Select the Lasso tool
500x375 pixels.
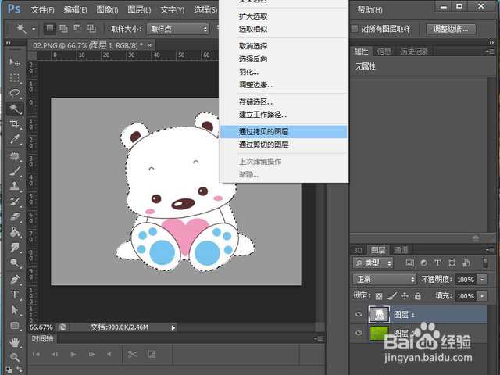coord(15,93)
